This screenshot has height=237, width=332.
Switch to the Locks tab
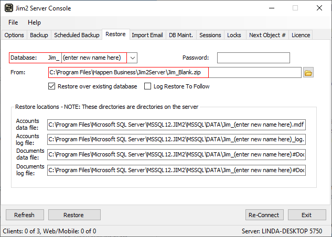[234, 35]
